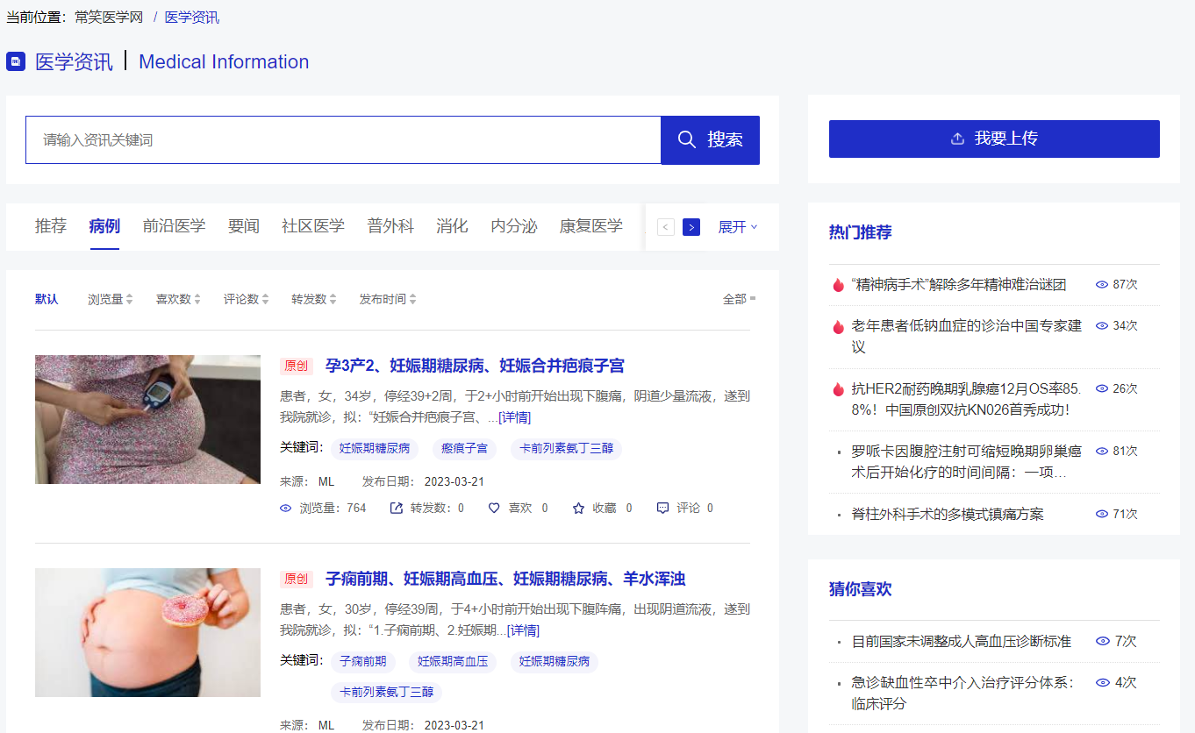1195x733 pixels.
Task: Select the 默认 sort option
Action: pyautogui.click(x=47, y=299)
